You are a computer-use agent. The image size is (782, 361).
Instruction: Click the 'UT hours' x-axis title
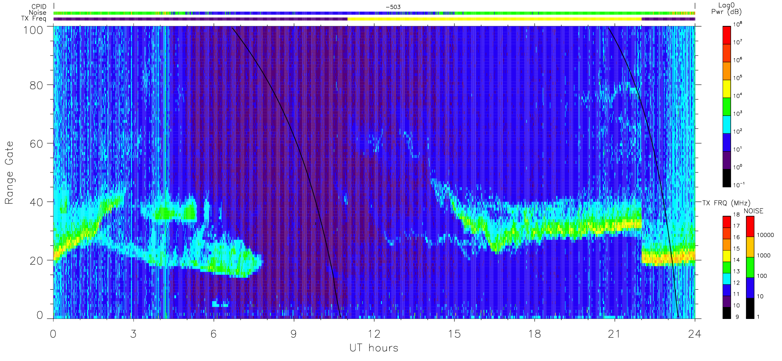(x=374, y=348)
